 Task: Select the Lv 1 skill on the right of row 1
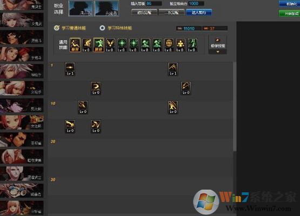pos(173,69)
